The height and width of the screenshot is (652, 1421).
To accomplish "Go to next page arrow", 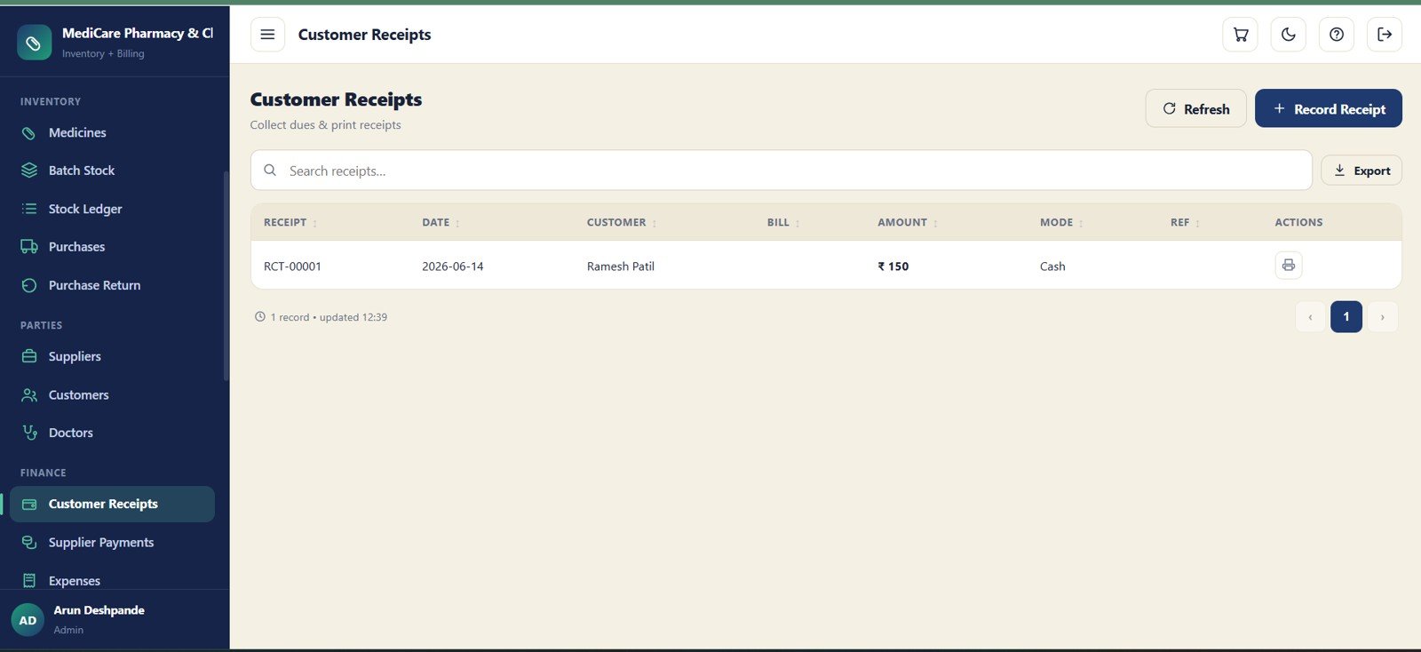I will click(1382, 317).
